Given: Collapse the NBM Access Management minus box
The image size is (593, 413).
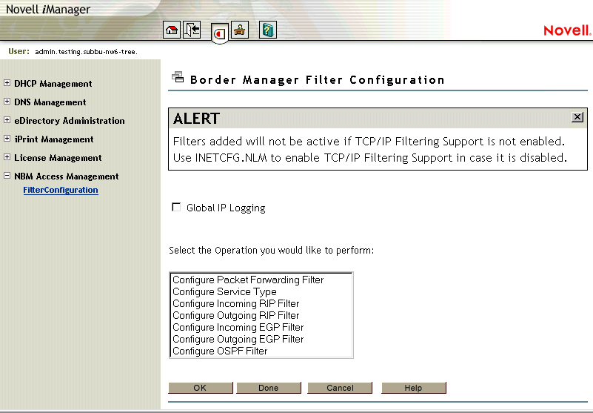Looking at the screenshot, I should [7, 176].
